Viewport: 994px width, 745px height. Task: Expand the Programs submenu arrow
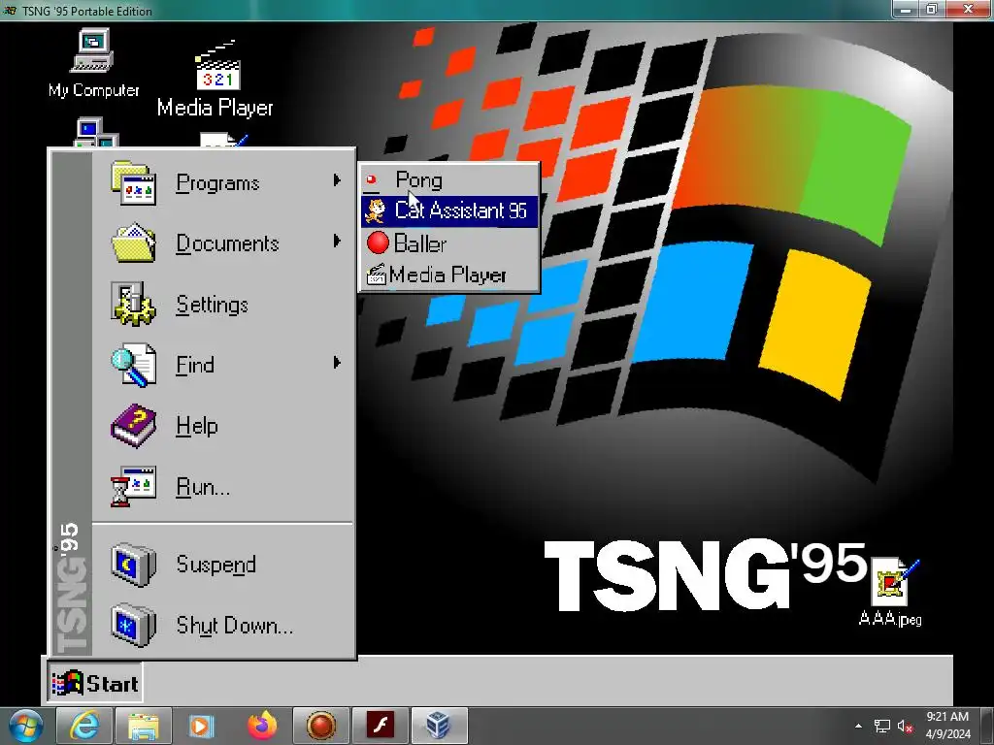[337, 180]
